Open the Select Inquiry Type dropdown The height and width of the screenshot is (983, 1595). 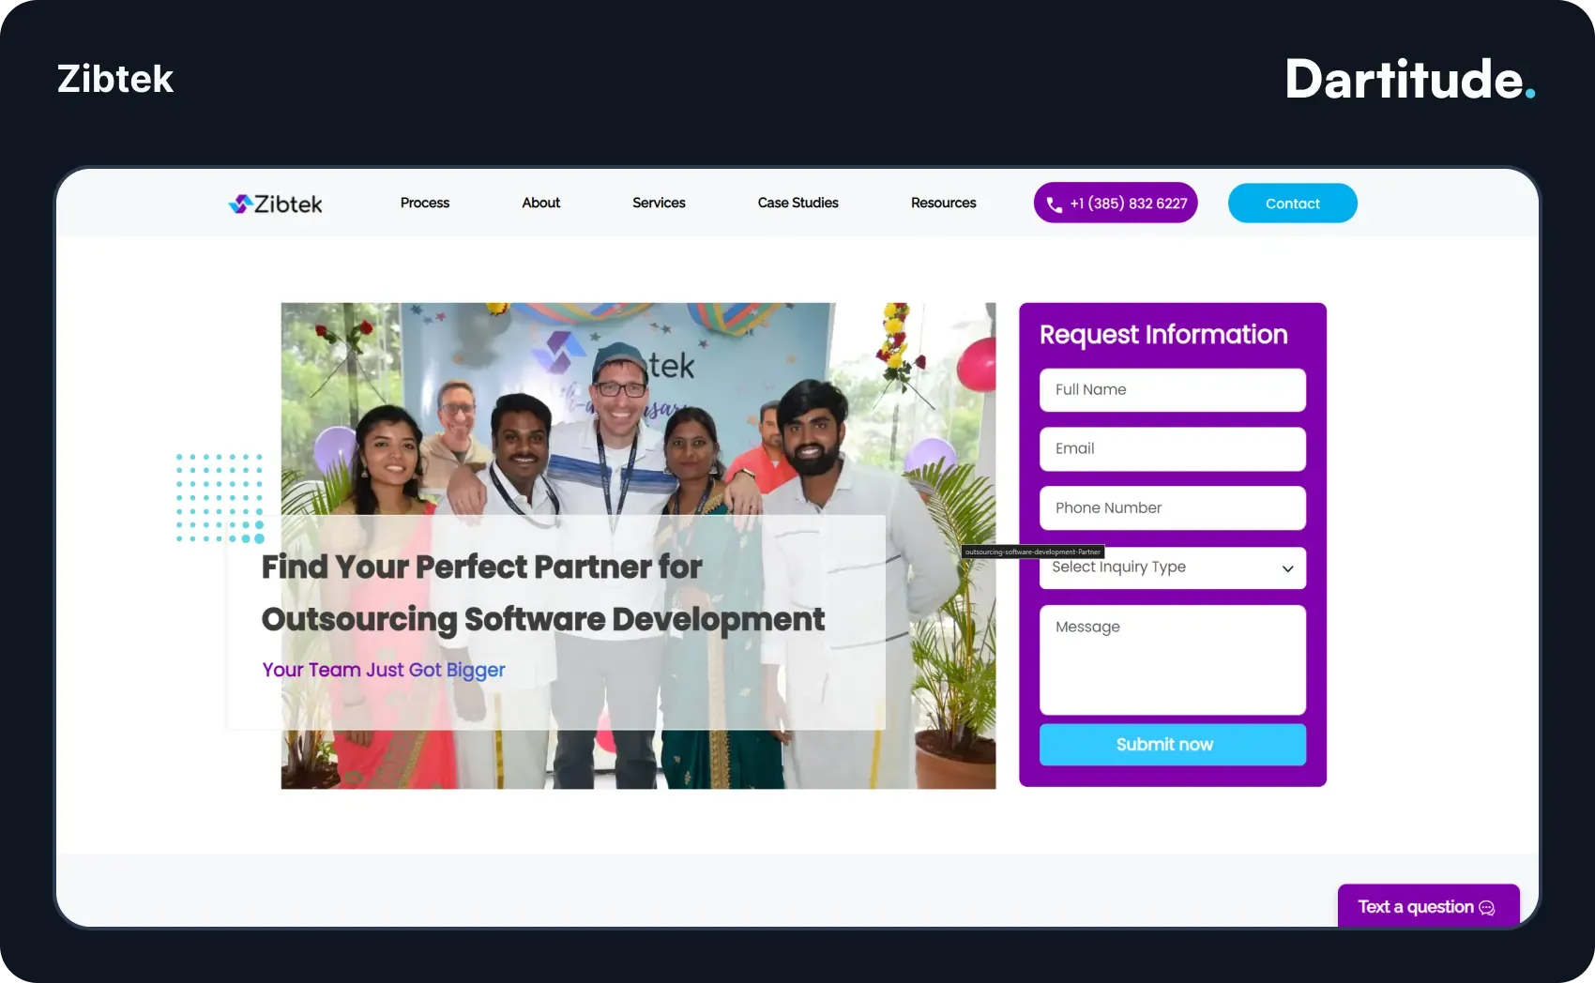coord(1173,568)
